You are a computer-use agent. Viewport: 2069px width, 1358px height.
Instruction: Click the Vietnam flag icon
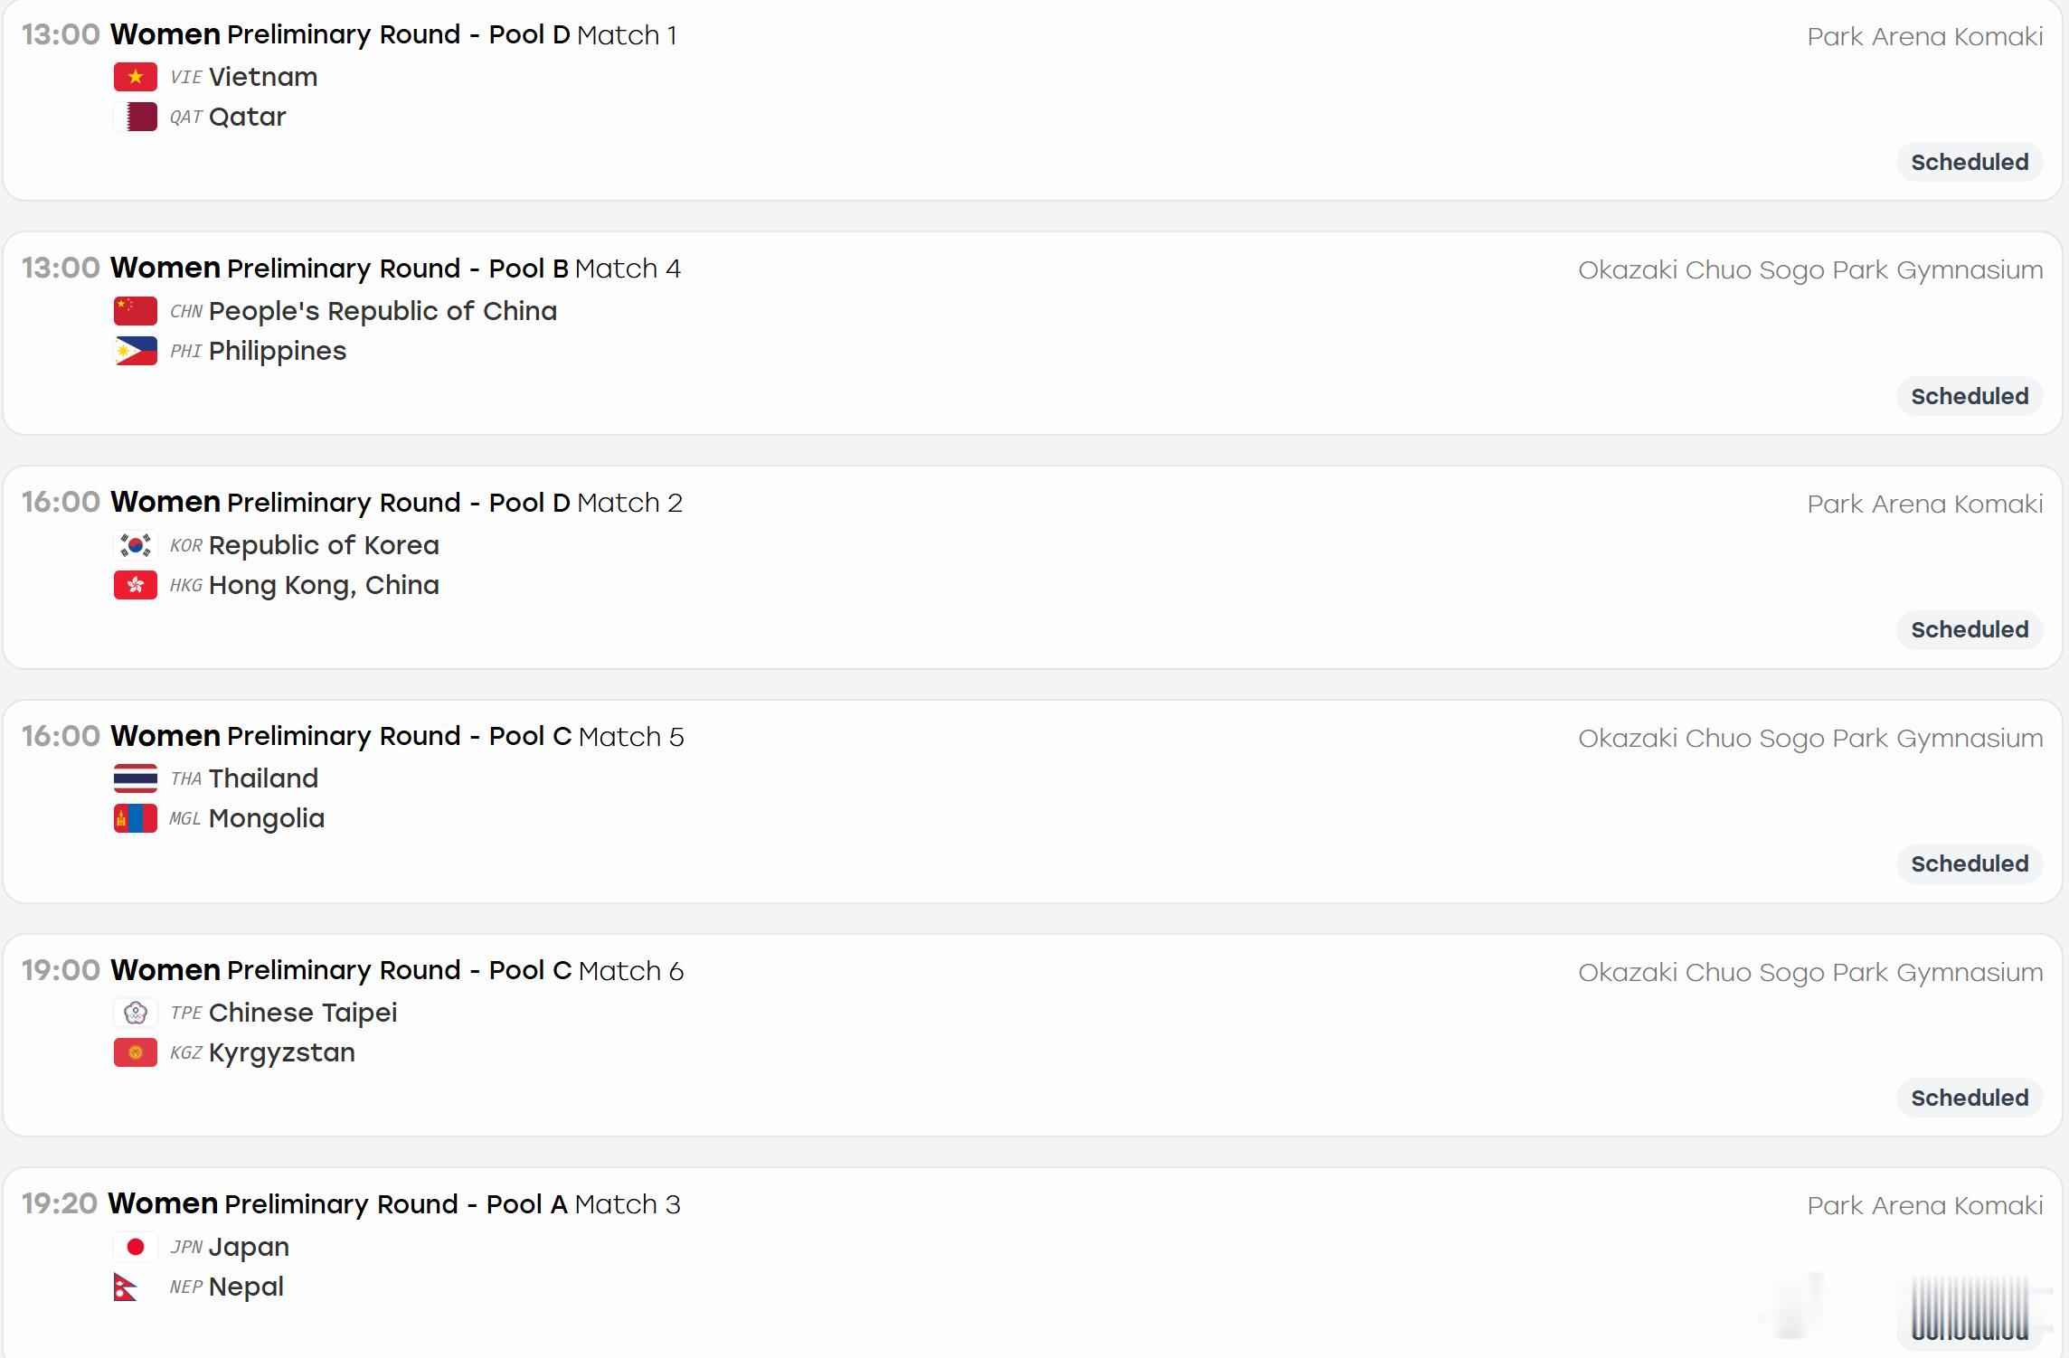click(x=136, y=77)
